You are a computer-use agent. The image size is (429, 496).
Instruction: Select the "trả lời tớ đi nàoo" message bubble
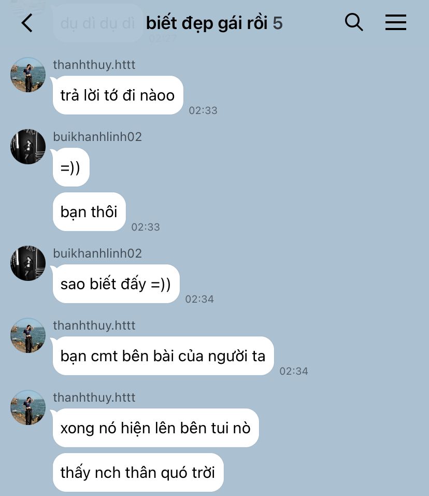(x=118, y=95)
